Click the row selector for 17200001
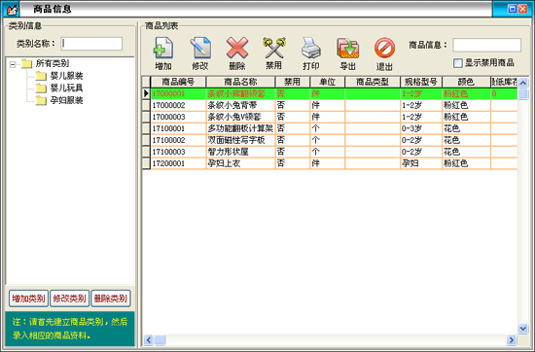 pos(146,163)
